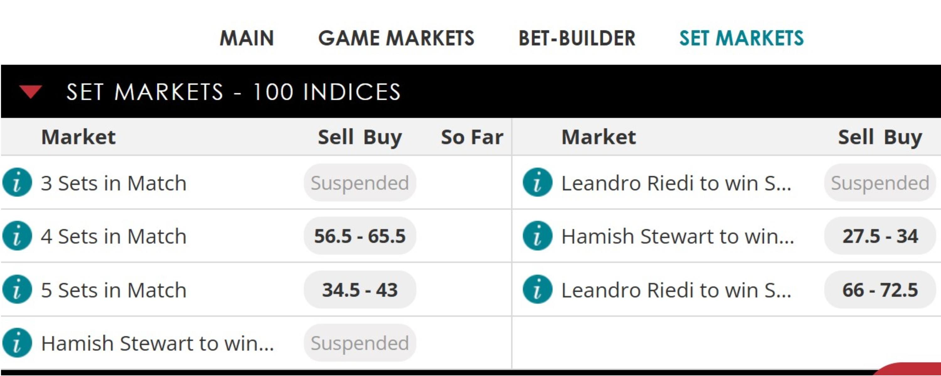941x376 pixels.
Task: Click the 5 Sets in Match market name
Action: click(x=114, y=290)
